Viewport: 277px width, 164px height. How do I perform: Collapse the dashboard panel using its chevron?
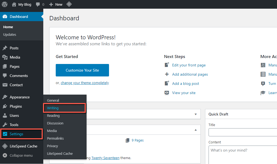[x=195, y=130]
